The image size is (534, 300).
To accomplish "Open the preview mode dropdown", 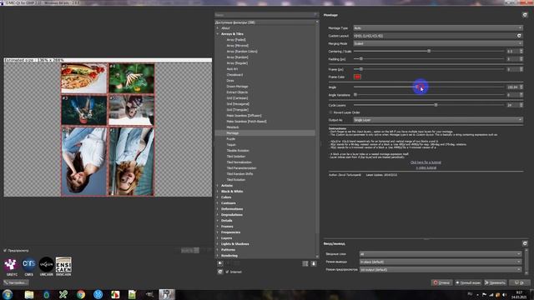I will pyautogui.click(x=441, y=270).
